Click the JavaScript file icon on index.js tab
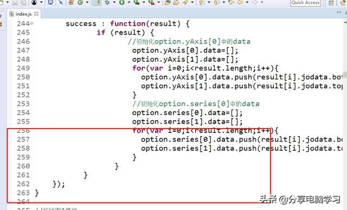 (11, 14)
